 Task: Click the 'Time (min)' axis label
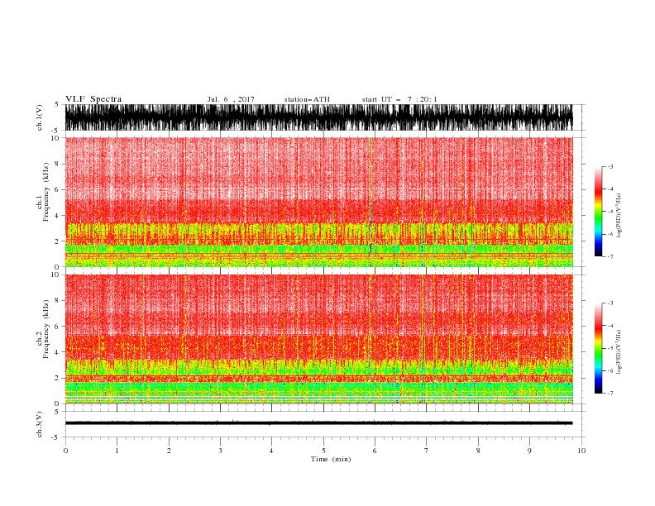[x=331, y=459]
